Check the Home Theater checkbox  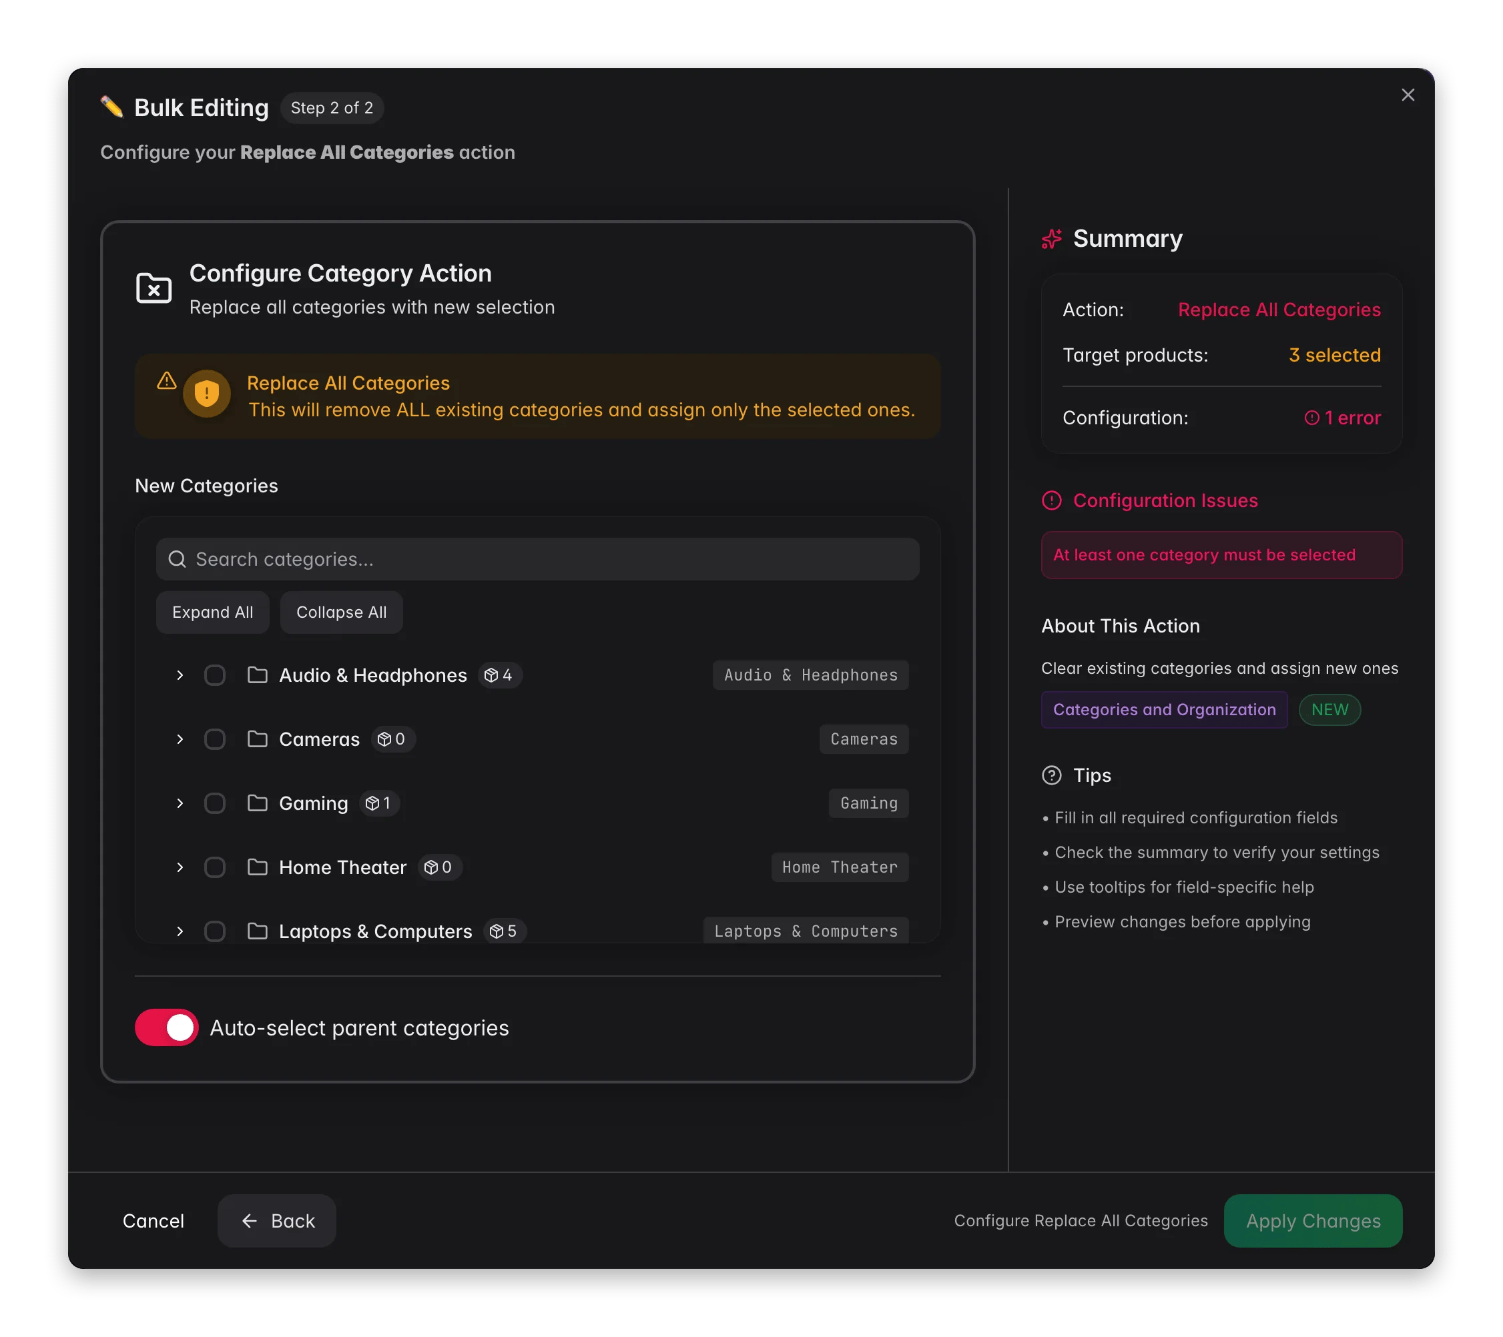[215, 867]
